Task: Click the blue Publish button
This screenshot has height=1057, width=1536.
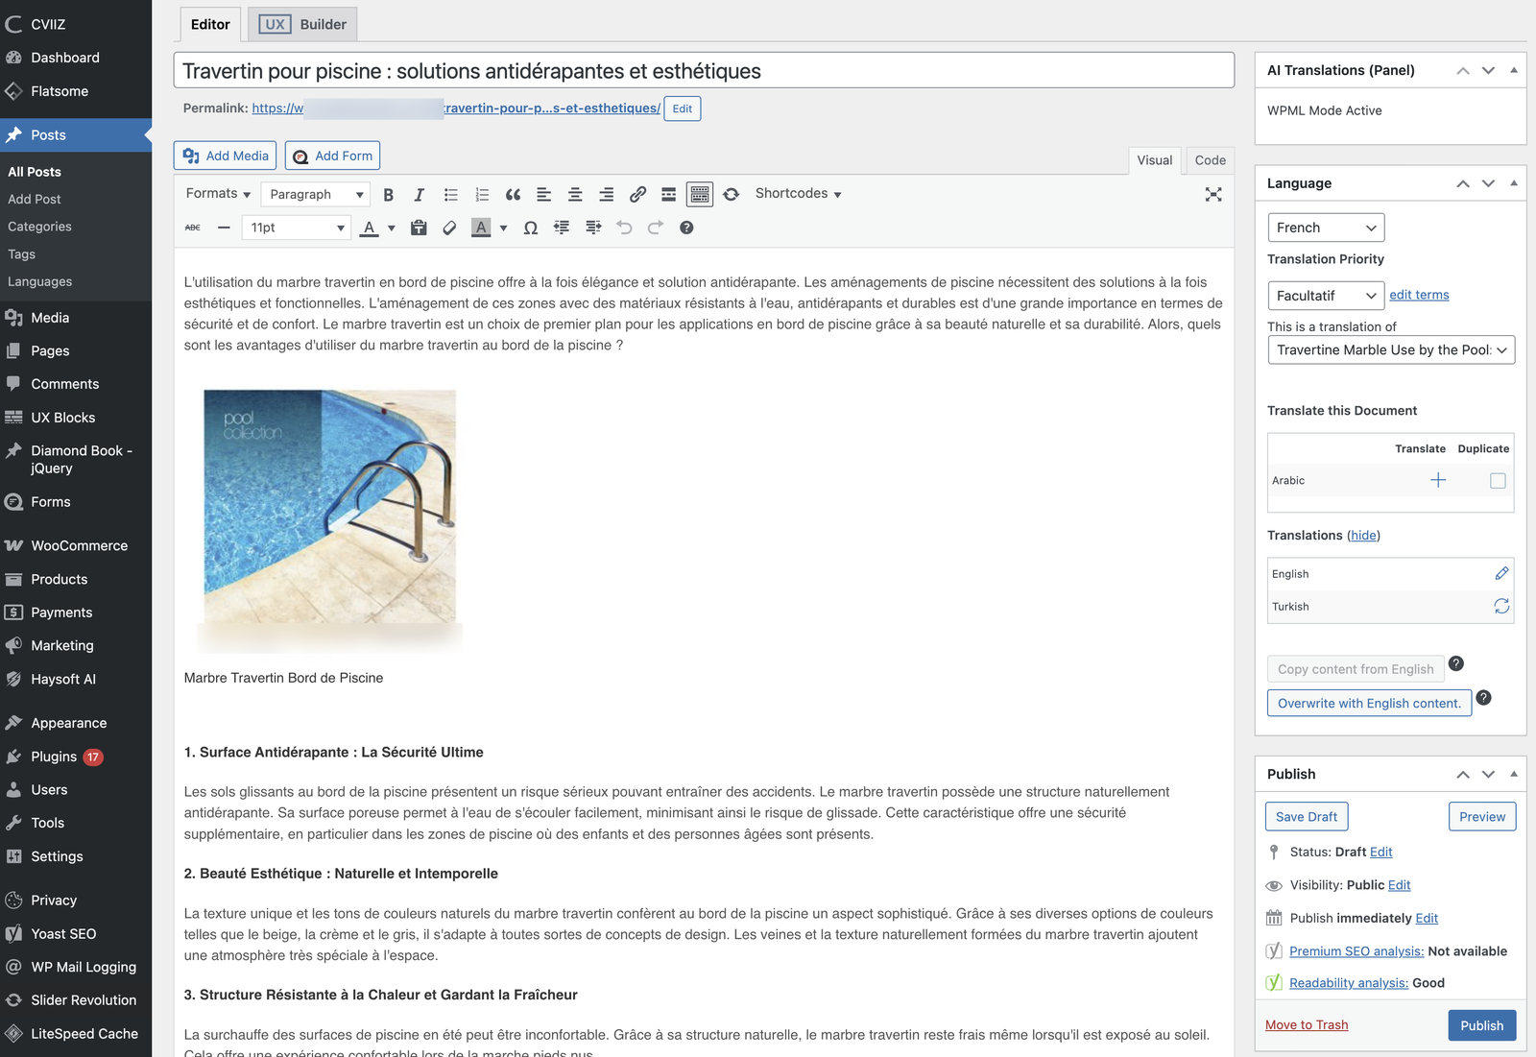Action: (x=1481, y=1025)
